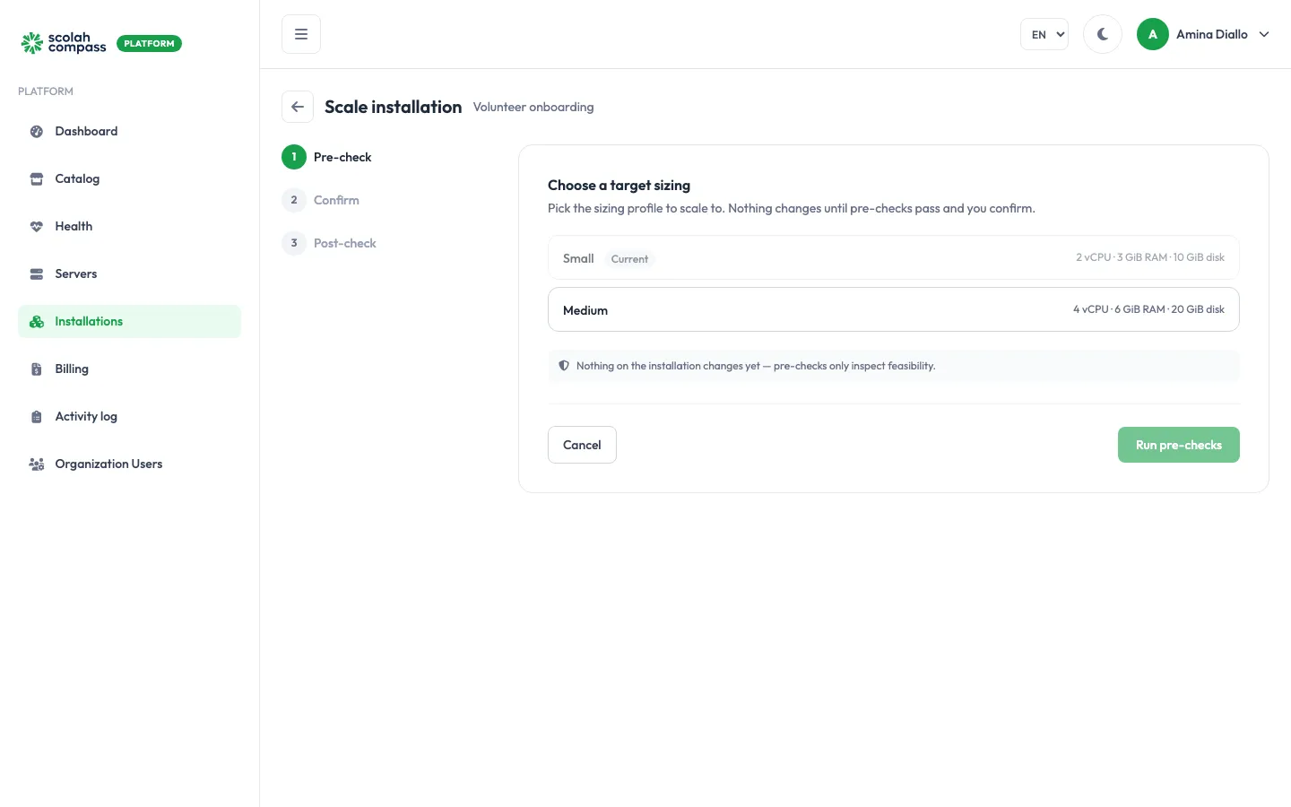Click Cancel button
Image resolution: width=1291 pixels, height=807 pixels.
pyautogui.click(x=582, y=445)
